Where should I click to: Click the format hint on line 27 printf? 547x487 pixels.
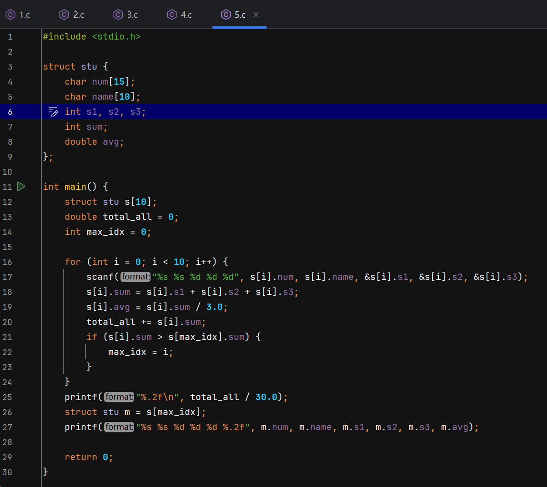[x=119, y=427]
